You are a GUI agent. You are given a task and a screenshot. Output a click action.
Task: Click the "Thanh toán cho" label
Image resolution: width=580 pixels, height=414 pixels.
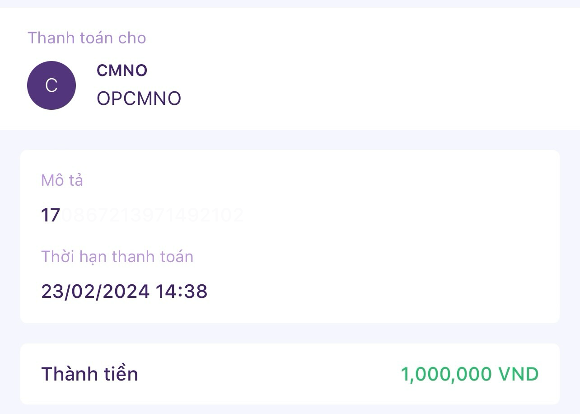pos(87,38)
